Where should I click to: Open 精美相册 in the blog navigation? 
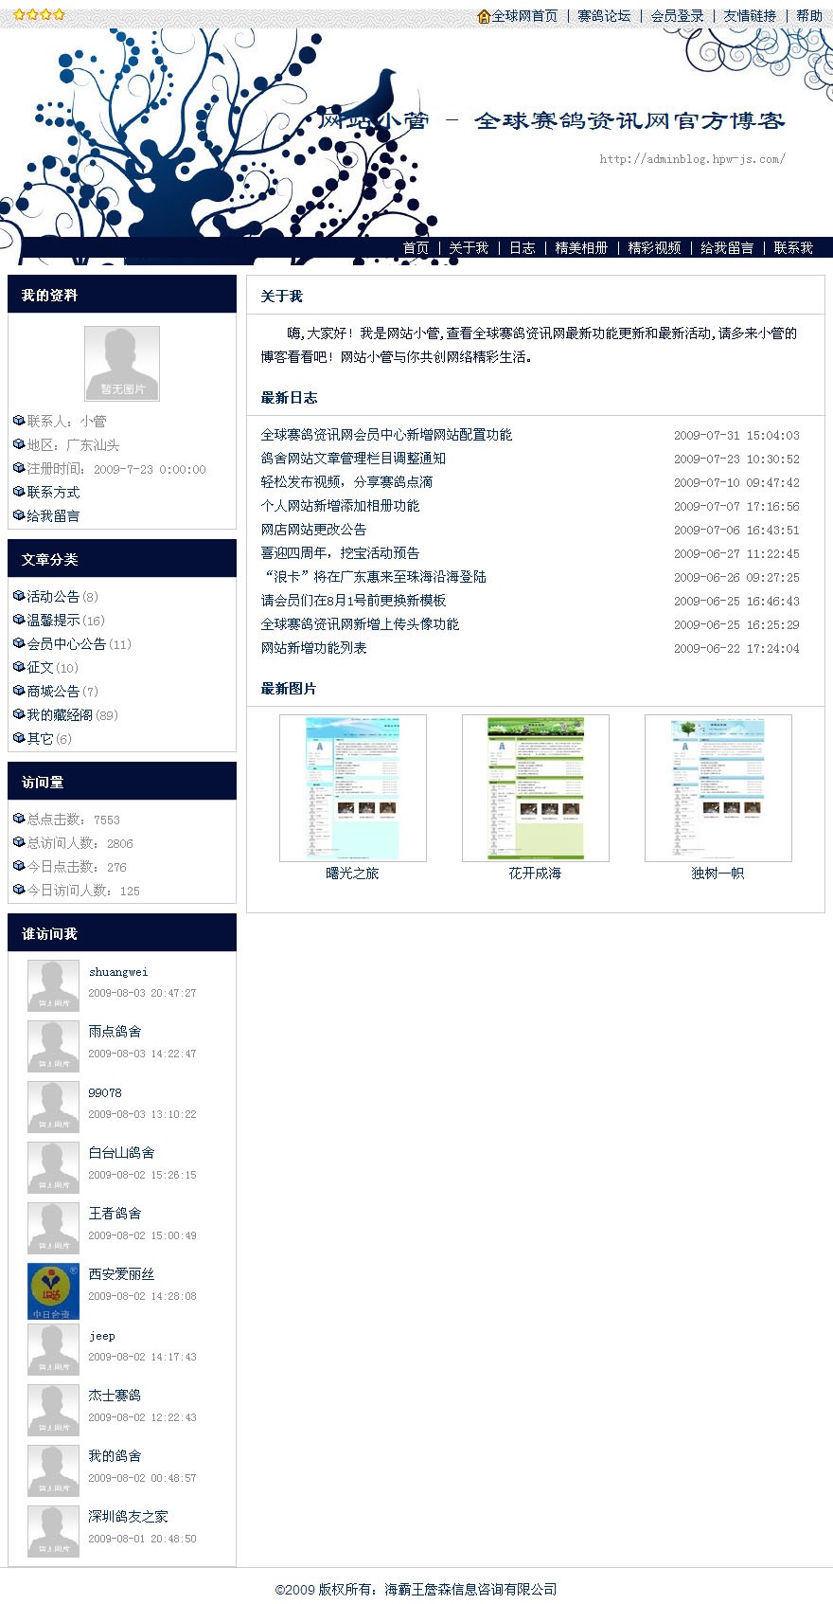tap(581, 248)
